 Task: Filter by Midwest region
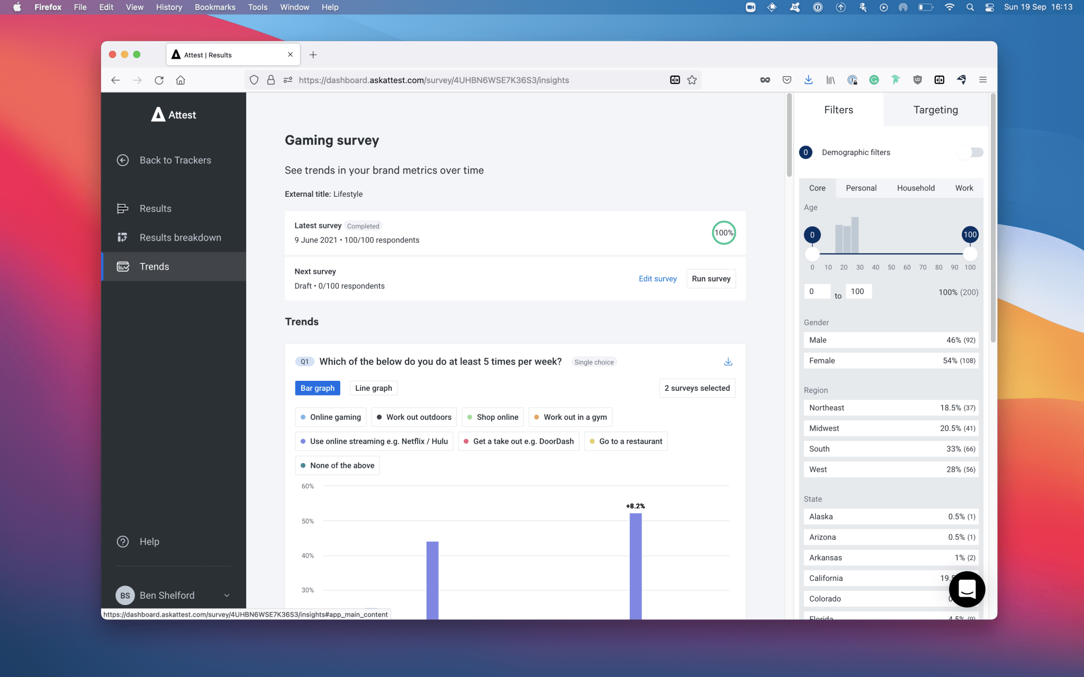(891, 428)
